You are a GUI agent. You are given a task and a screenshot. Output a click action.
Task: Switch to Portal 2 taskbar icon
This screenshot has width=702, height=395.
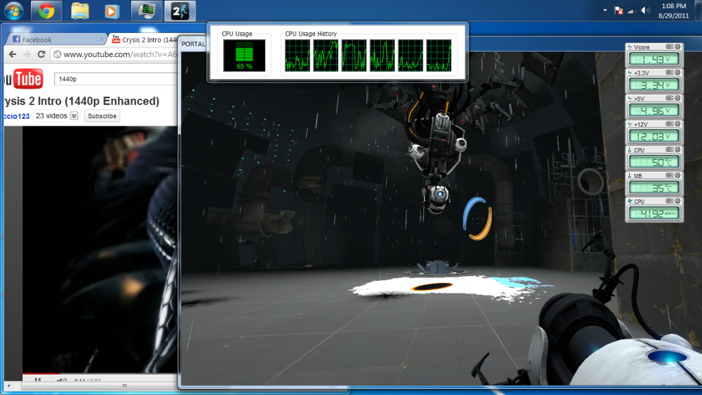(180, 11)
